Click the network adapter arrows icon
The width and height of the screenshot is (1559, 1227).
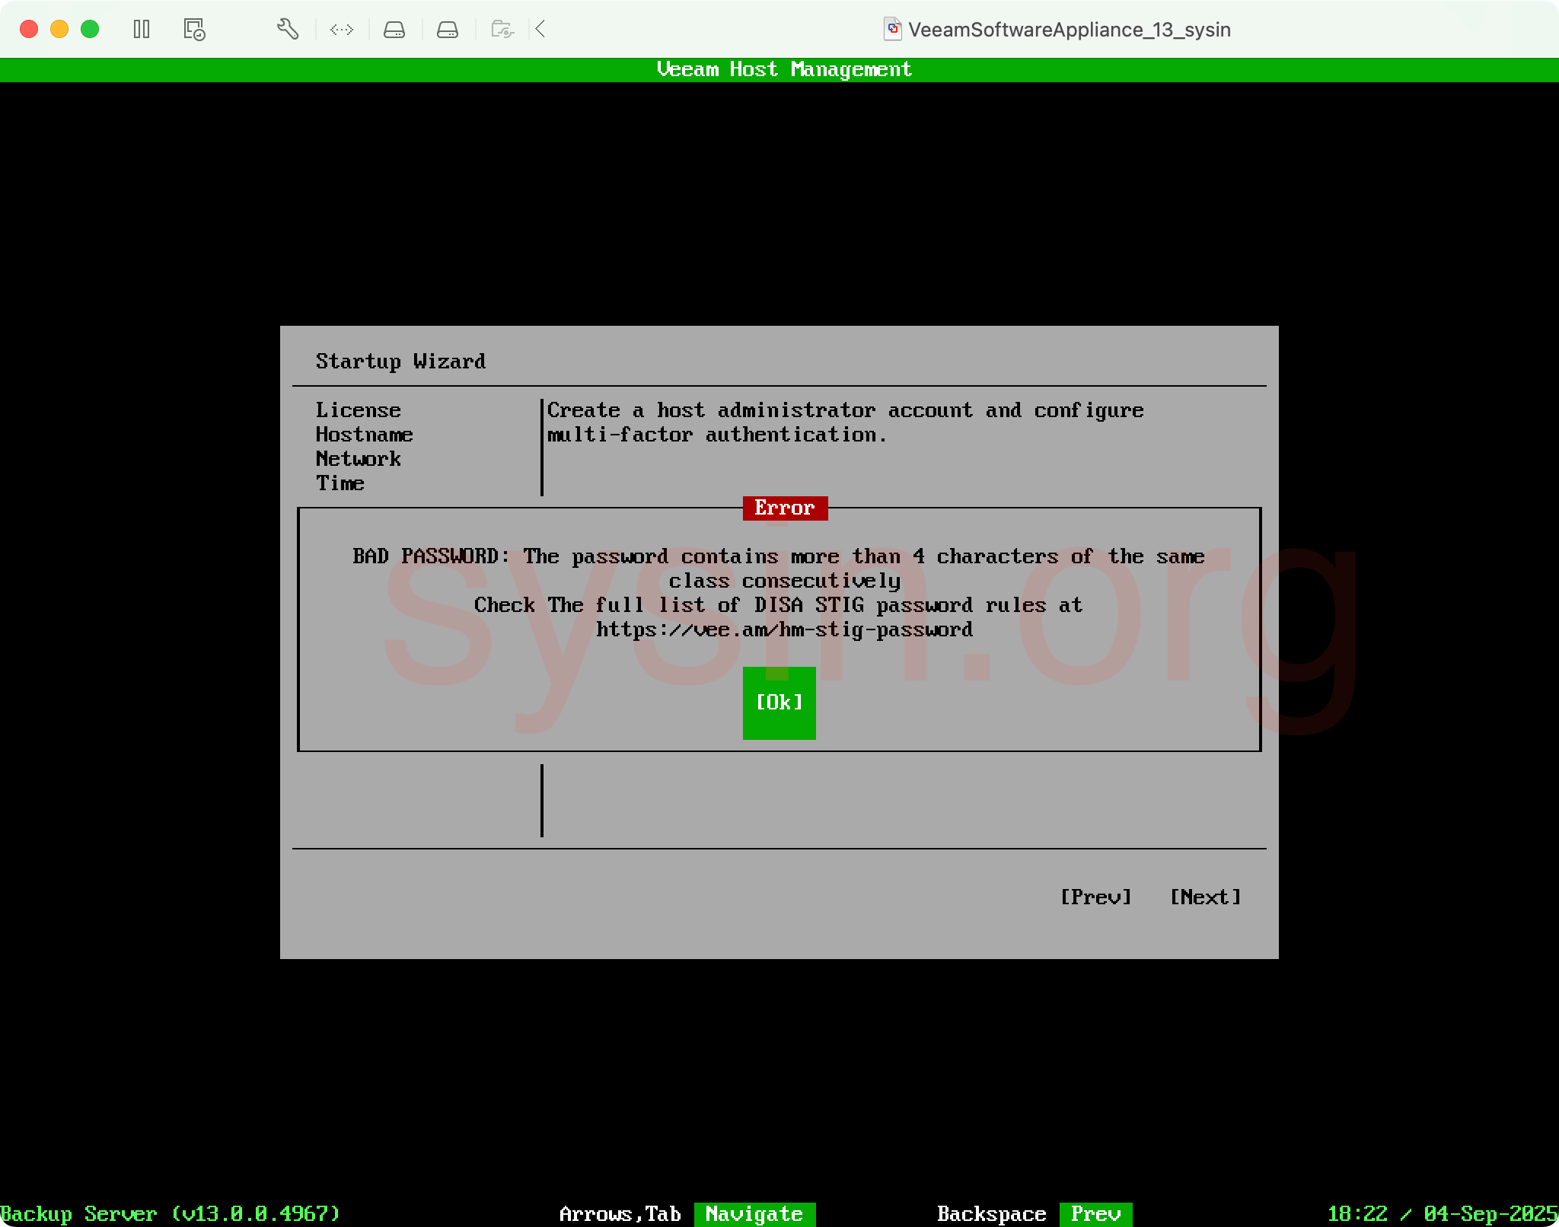pyautogui.click(x=342, y=30)
